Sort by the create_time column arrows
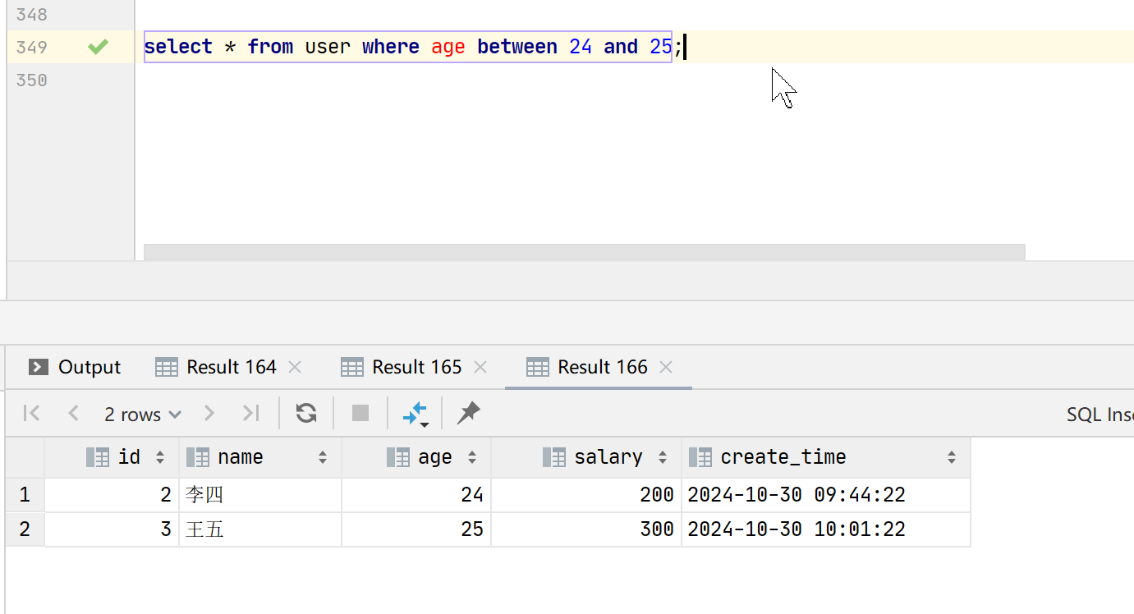 [951, 458]
